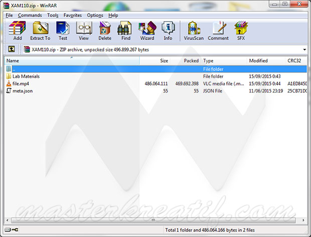The width and height of the screenshot is (311, 237).
Task: Sort by the Modified column header
Action: pos(266,60)
